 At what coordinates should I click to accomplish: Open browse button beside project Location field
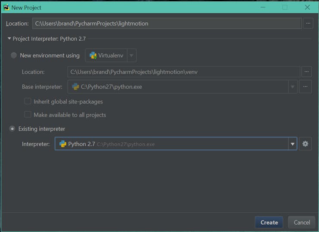point(308,23)
